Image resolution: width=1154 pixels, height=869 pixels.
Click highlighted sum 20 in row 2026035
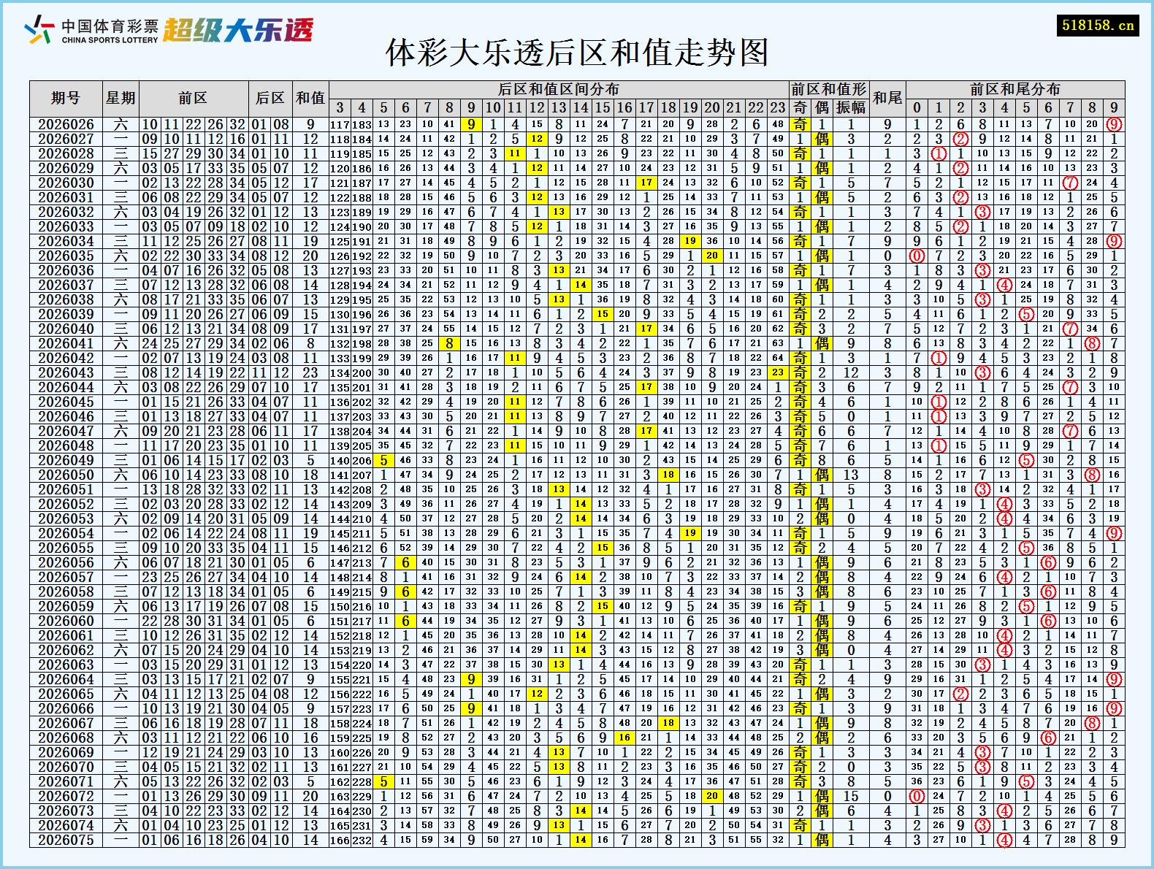[x=712, y=256]
